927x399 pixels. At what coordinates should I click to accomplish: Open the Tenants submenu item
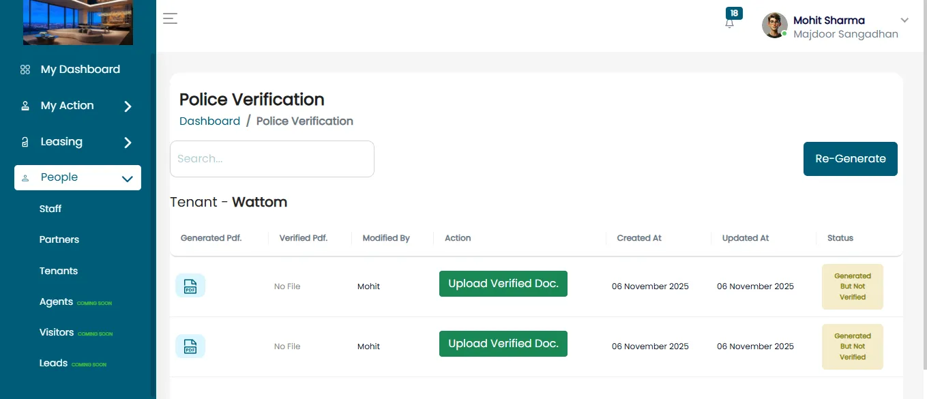pyautogui.click(x=59, y=271)
